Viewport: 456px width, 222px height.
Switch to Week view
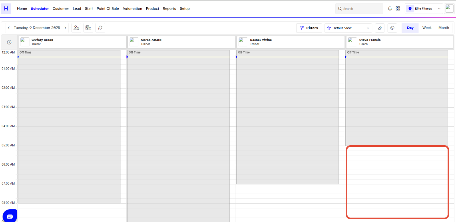427,28
